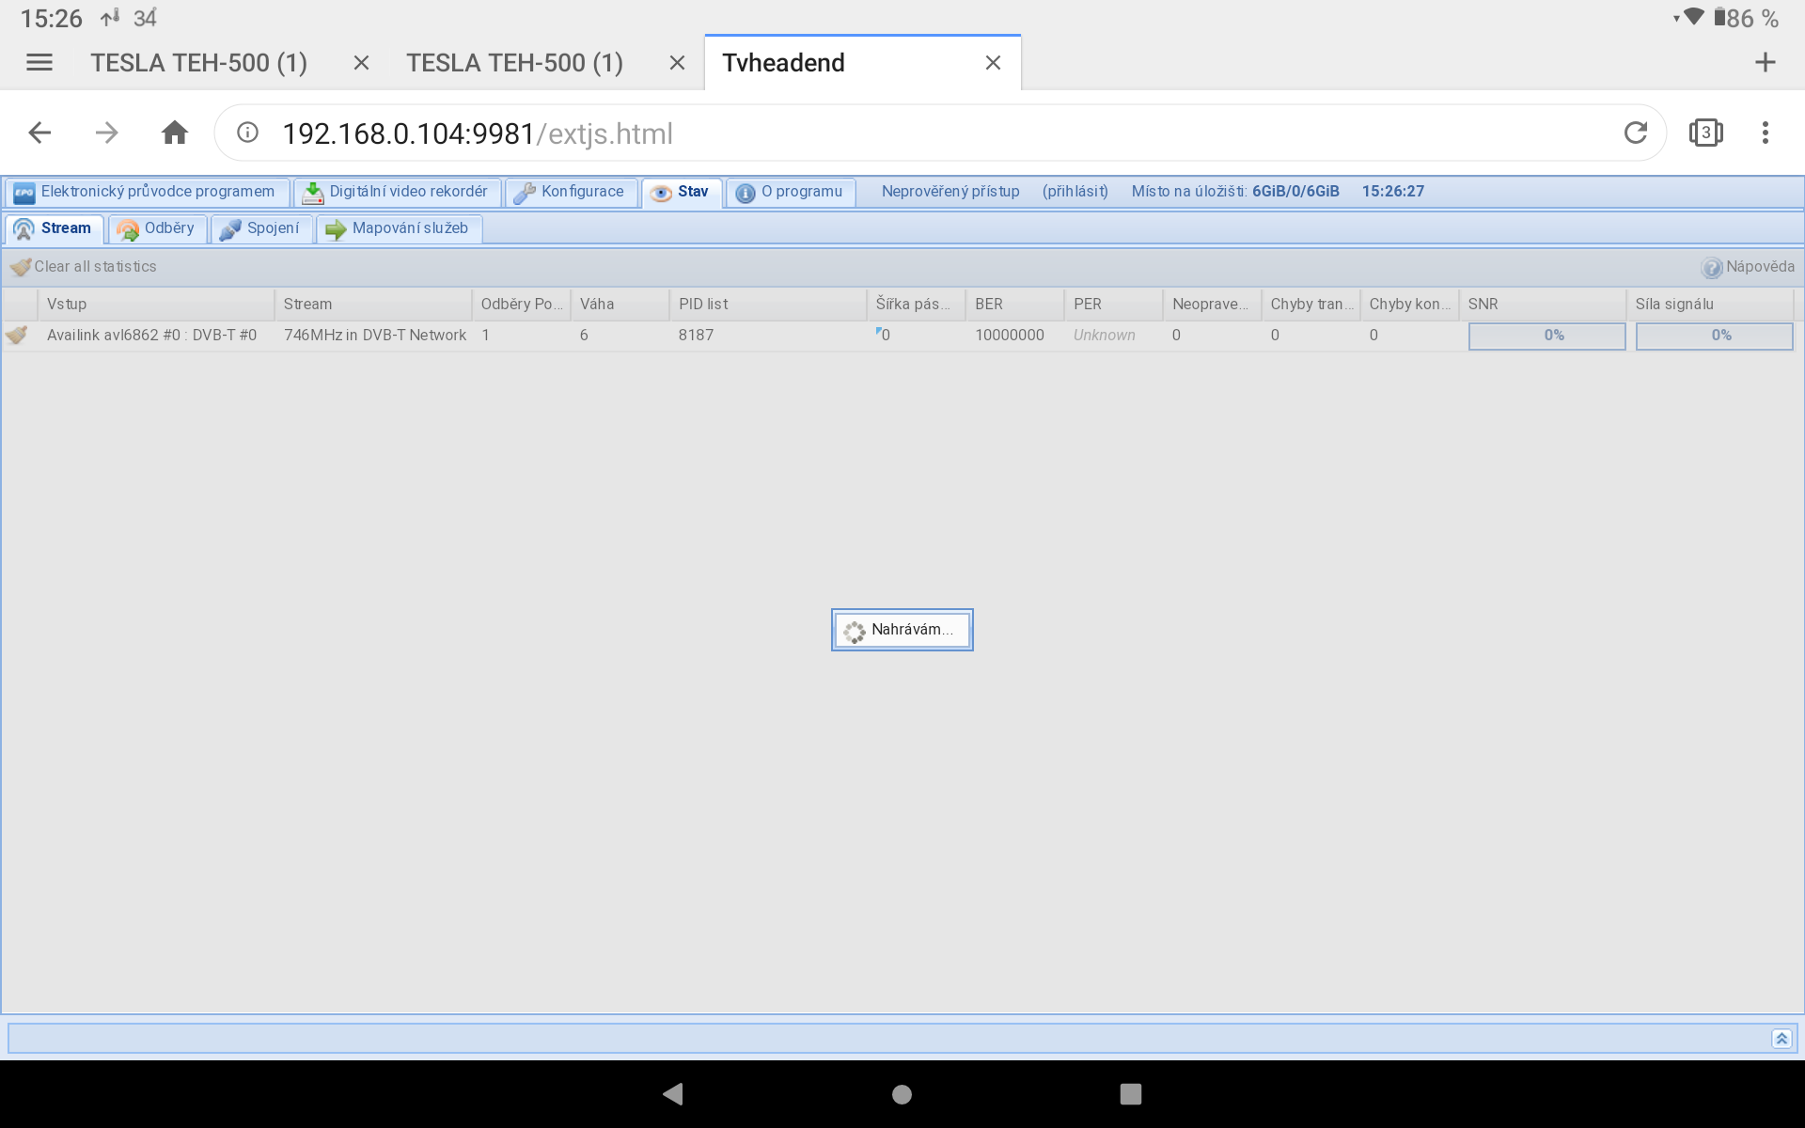This screenshot has width=1805, height=1128.
Task: Open the Nápověda help icon
Action: tap(1712, 267)
